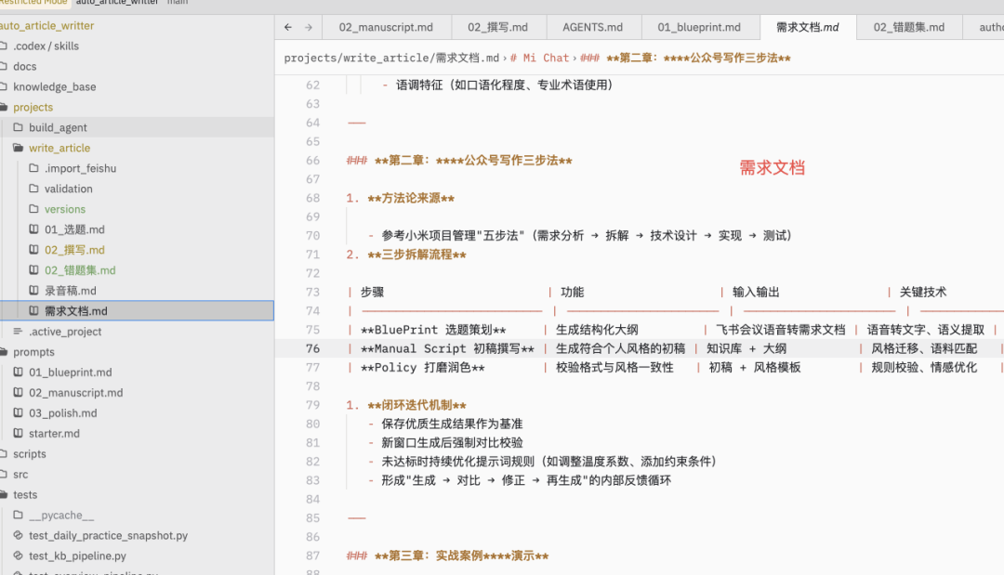The image size is (1004, 575).
Task: Click the folder icon beside validation
Action: coord(34,189)
